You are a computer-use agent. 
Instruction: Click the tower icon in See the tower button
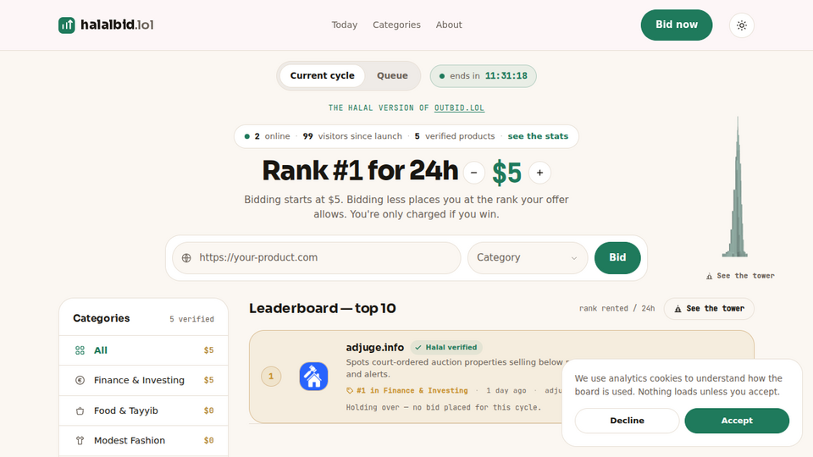[677, 309]
